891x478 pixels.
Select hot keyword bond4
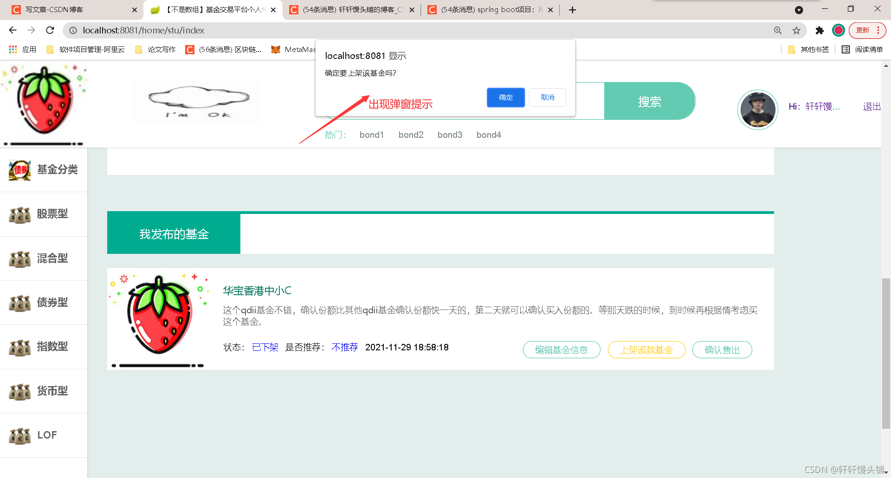489,135
